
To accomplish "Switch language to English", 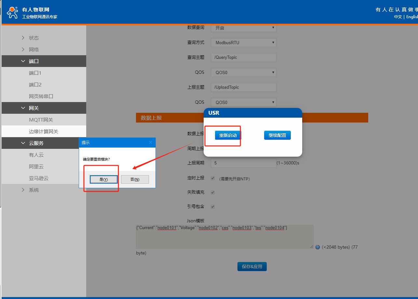I will click(x=412, y=17).
